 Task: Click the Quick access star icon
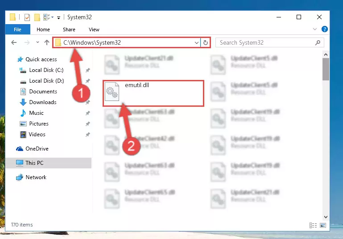pyautogui.click(x=20, y=59)
